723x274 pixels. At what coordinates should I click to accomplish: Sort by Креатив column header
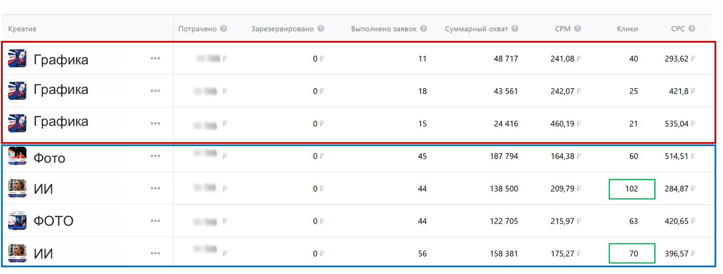22,29
